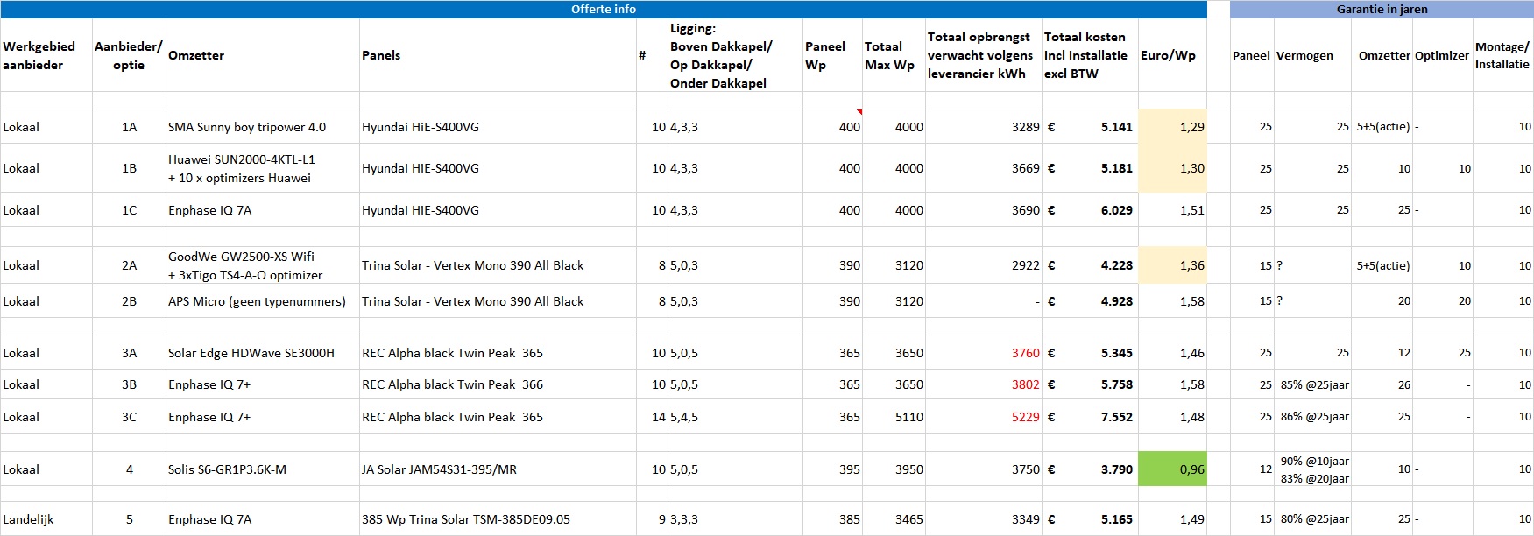
Task: Select '385 Wp Trina Solar TSM-385DE09.05' cell
Action: pos(498,519)
